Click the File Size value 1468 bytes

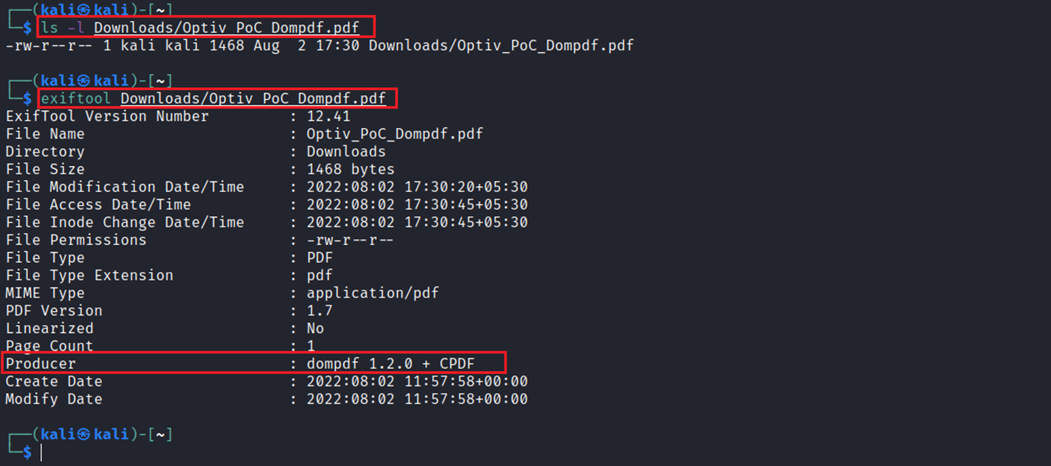coord(350,169)
